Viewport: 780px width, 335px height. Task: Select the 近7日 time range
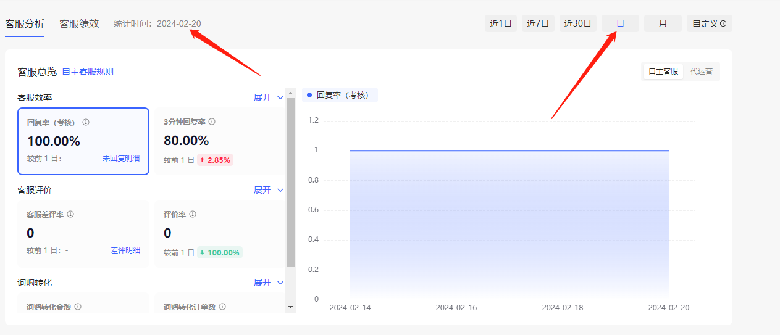coord(538,23)
